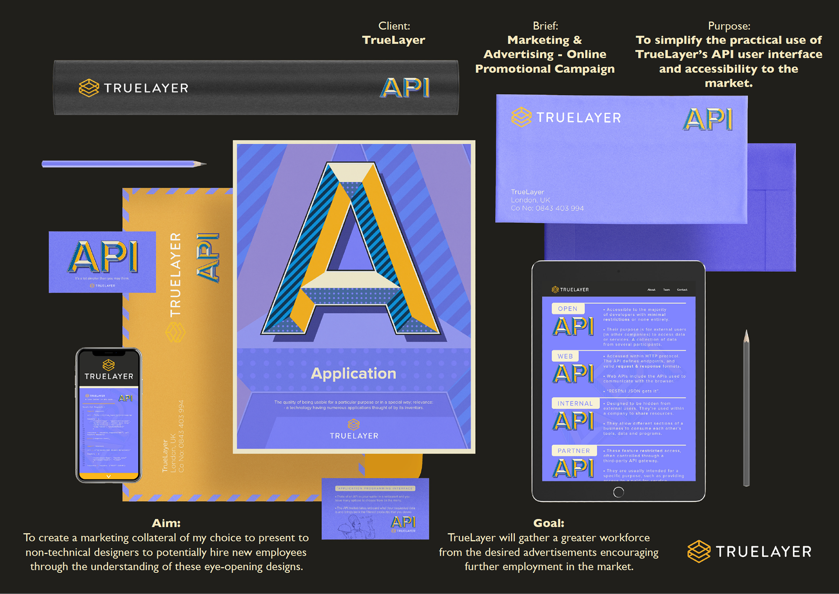The image size is (839, 594).
Task: Select the INTERNAL label on tablet page
Action: coord(575,403)
